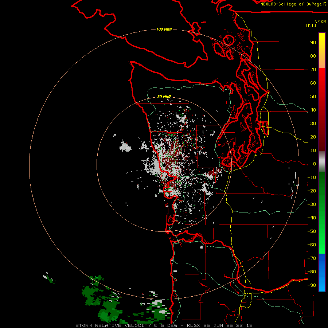328x328 pixels.
Task: Select the -20 value on velocity scale
Action: tap(312, 191)
